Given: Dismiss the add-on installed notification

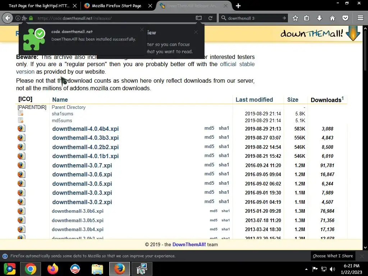Looking at the screenshot, I should click(x=142, y=29).
